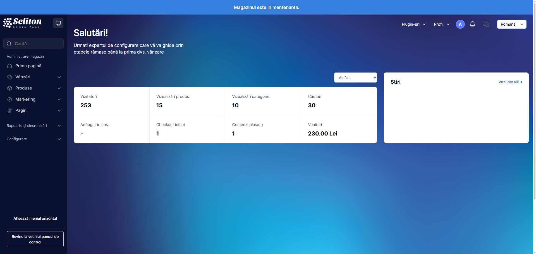Open the Plugin-uri menu
This screenshot has width=536, height=254.
[413, 24]
